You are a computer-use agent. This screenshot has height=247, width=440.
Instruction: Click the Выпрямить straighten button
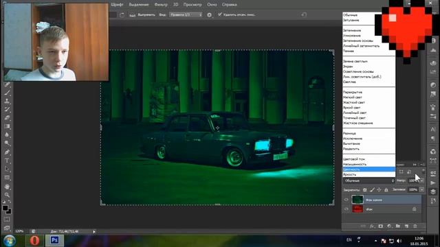(142, 15)
